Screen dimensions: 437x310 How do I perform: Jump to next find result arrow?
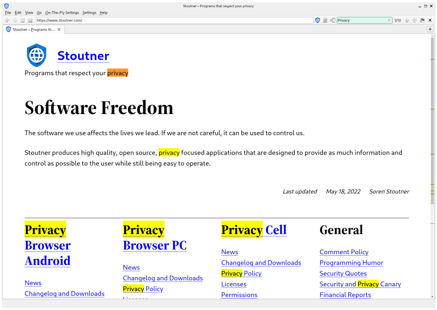[407, 20]
